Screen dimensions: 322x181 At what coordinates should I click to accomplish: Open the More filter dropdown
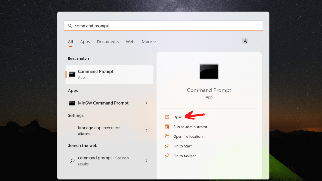[x=149, y=42]
